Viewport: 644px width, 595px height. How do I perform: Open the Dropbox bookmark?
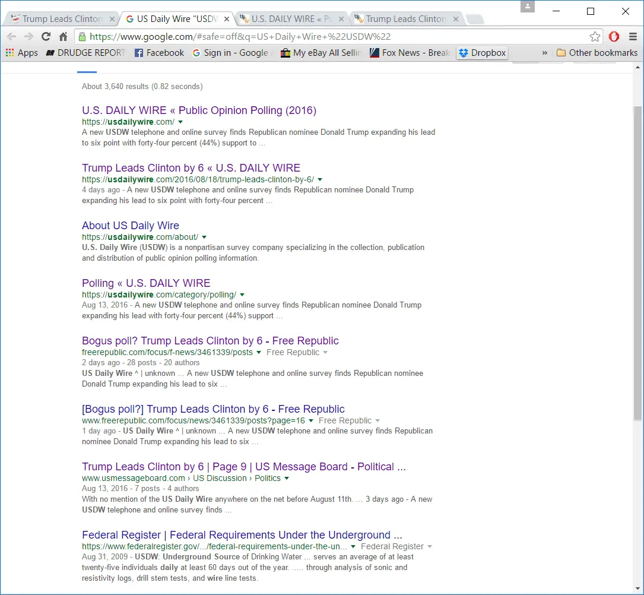tap(482, 53)
